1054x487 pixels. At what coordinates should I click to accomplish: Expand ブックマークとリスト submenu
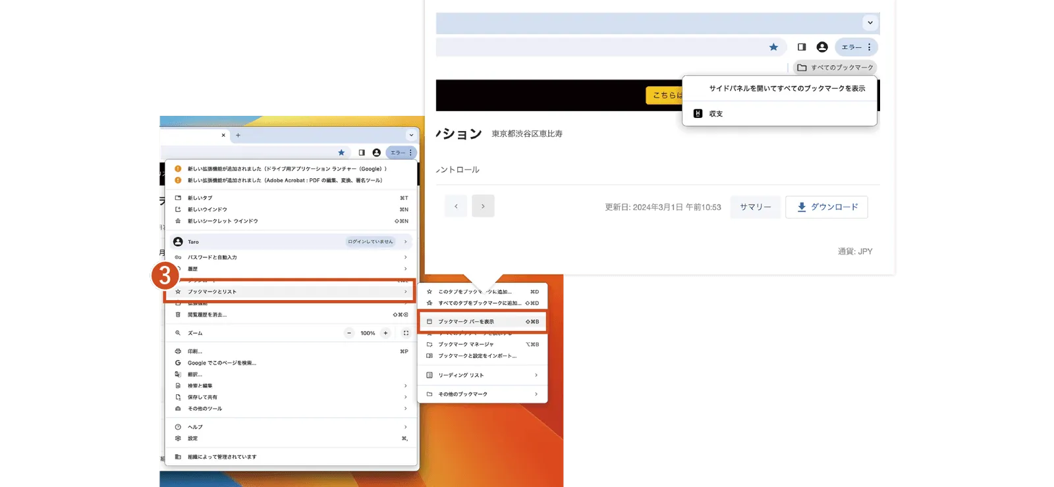[x=291, y=292]
